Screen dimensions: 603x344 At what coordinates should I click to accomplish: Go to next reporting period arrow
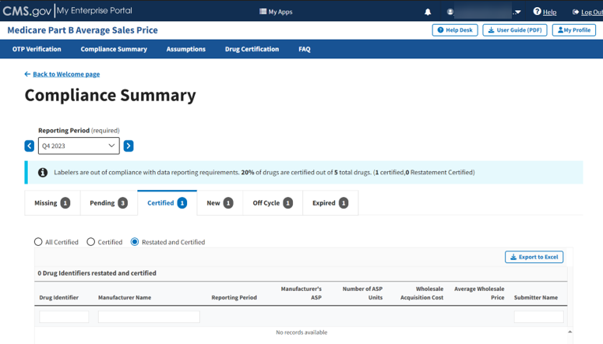tap(129, 146)
